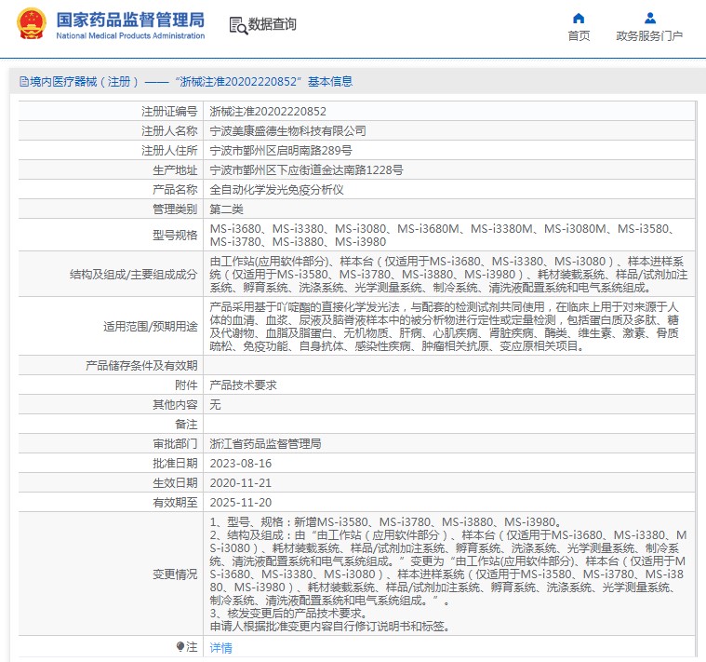The image size is (706, 662).
Task: Open the 详情 details link
Action: 220,648
